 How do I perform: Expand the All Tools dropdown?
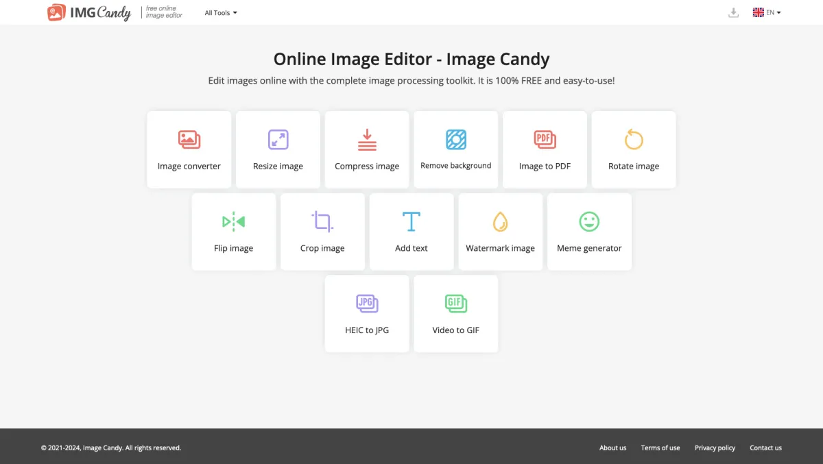[221, 13]
